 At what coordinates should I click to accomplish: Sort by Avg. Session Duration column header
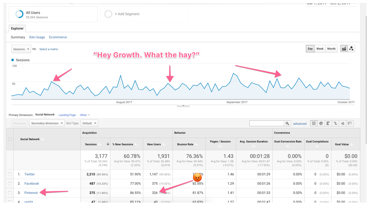[x=254, y=141]
